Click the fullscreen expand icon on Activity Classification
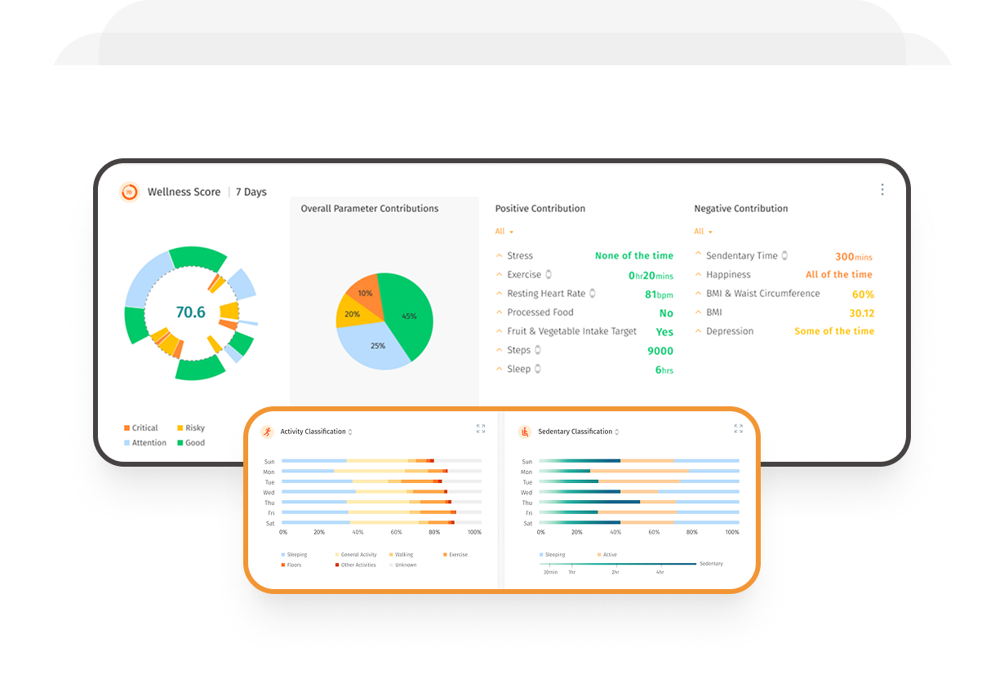Image resolution: width=1004 pixels, height=687 pixels. [481, 428]
